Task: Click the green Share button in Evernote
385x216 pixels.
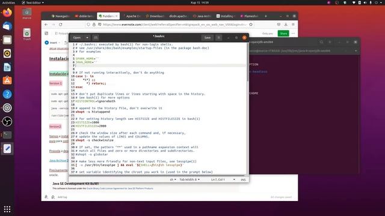Action: [x=283, y=34]
